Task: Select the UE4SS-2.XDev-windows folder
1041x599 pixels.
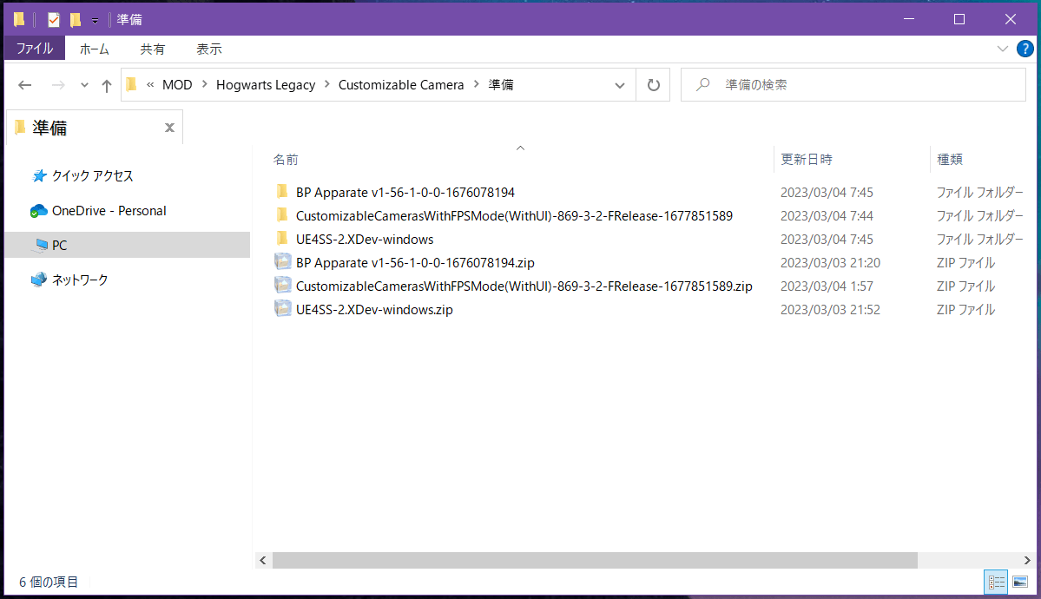Action: point(365,239)
